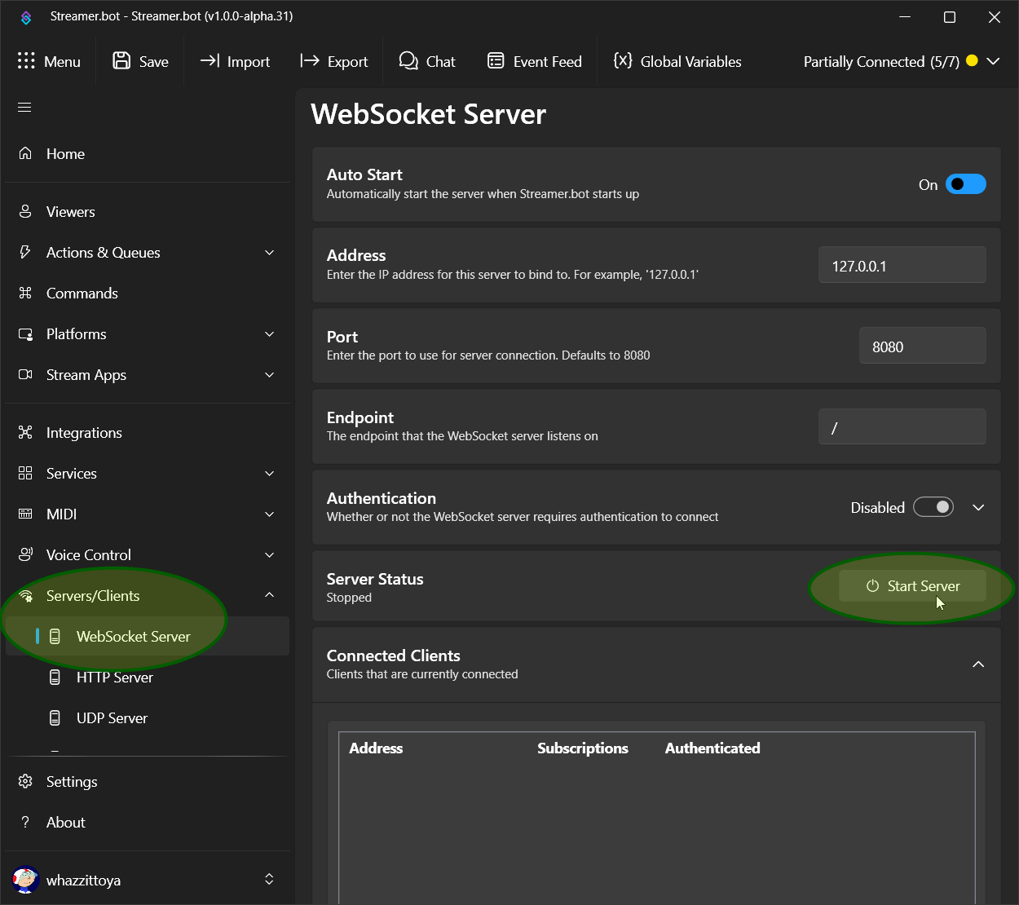Turn off the Auto Start toggle
Image resolution: width=1019 pixels, height=905 pixels.
[965, 184]
